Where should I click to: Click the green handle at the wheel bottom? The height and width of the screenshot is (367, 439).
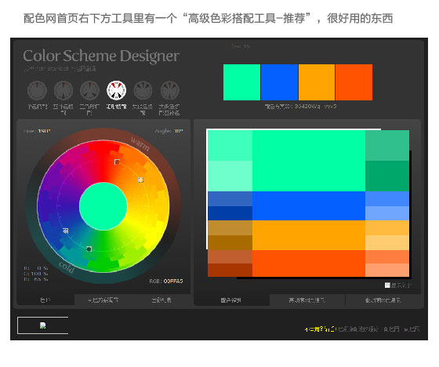pos(89,249)
